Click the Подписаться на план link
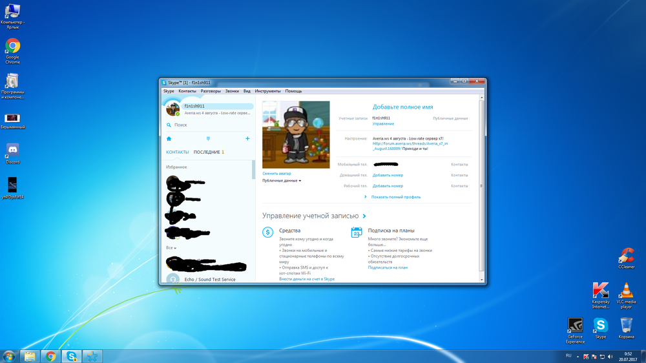 click(x=388, y=267)
